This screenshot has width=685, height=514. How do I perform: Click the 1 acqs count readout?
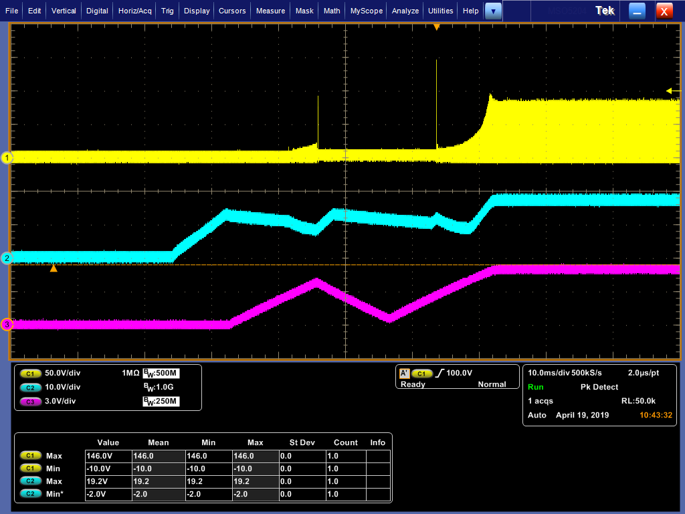coord(541,402)
